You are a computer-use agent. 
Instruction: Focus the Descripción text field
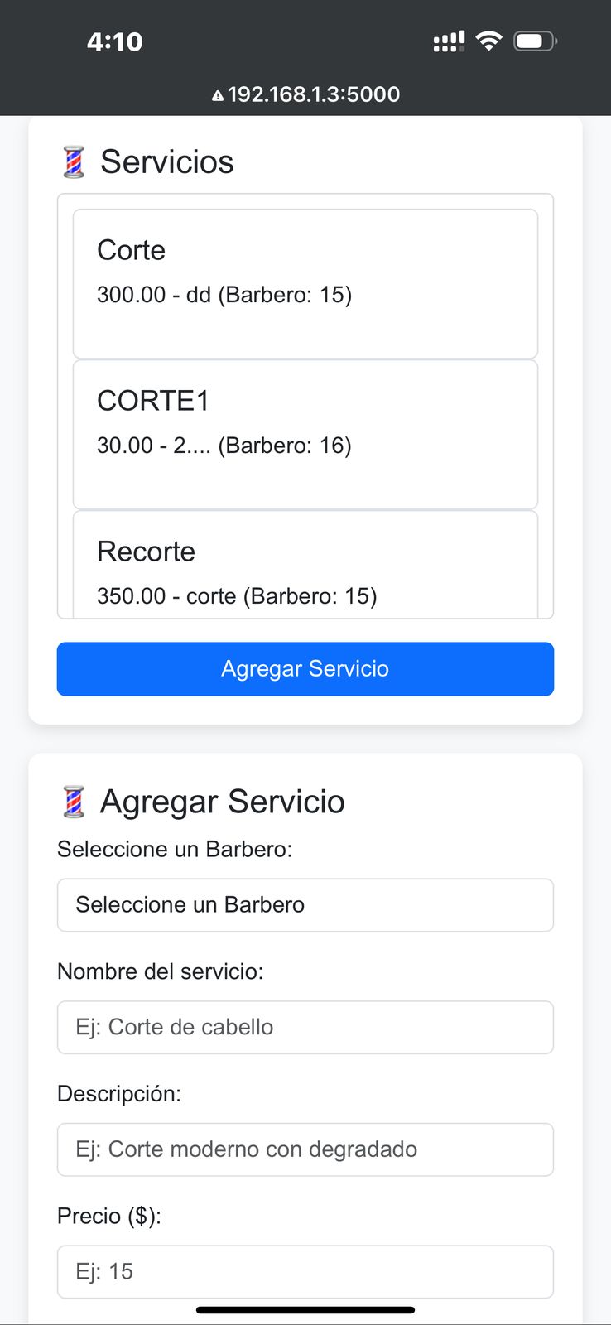pyautogui.click(x=305, y=1149)
